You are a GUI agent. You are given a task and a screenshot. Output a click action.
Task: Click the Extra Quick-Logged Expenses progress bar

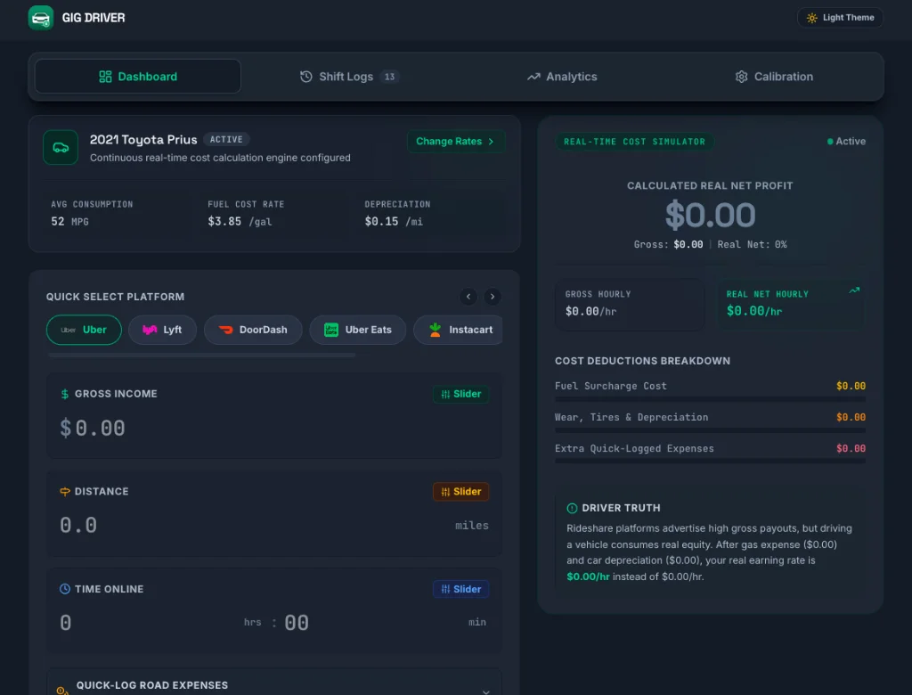[x=710, y=461]
